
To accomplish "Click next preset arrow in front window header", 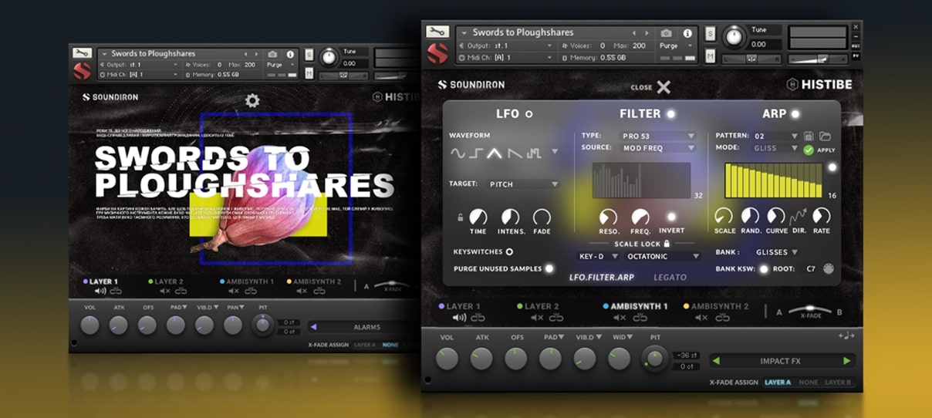I will point(647,33).
